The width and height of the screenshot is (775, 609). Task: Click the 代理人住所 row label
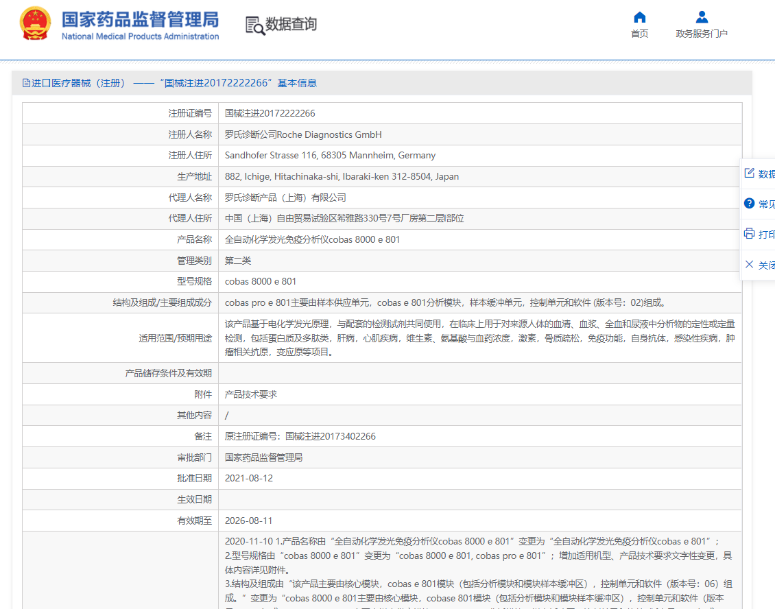(x=190, y=219)
